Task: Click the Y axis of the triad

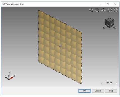Action: 9,76
